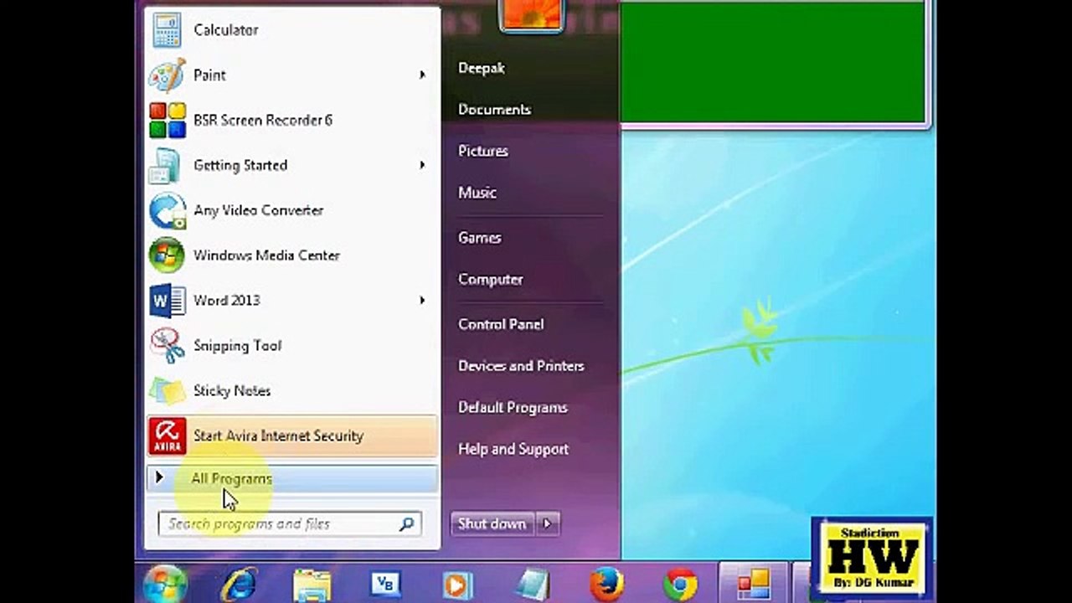This screenshot has width=1072, height=603.
Task: Expand Getting Started submenu arrow
Action: pos(423,166)
